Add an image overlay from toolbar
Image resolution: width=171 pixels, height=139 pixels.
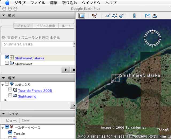(122, 16)
